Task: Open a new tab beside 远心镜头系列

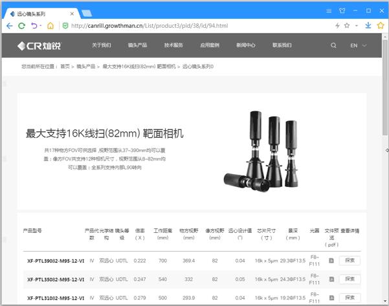Action: point(87,13)
